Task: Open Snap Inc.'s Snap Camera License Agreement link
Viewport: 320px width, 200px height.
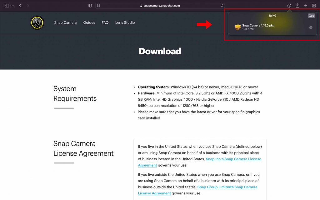Action: tap(199, 162)
